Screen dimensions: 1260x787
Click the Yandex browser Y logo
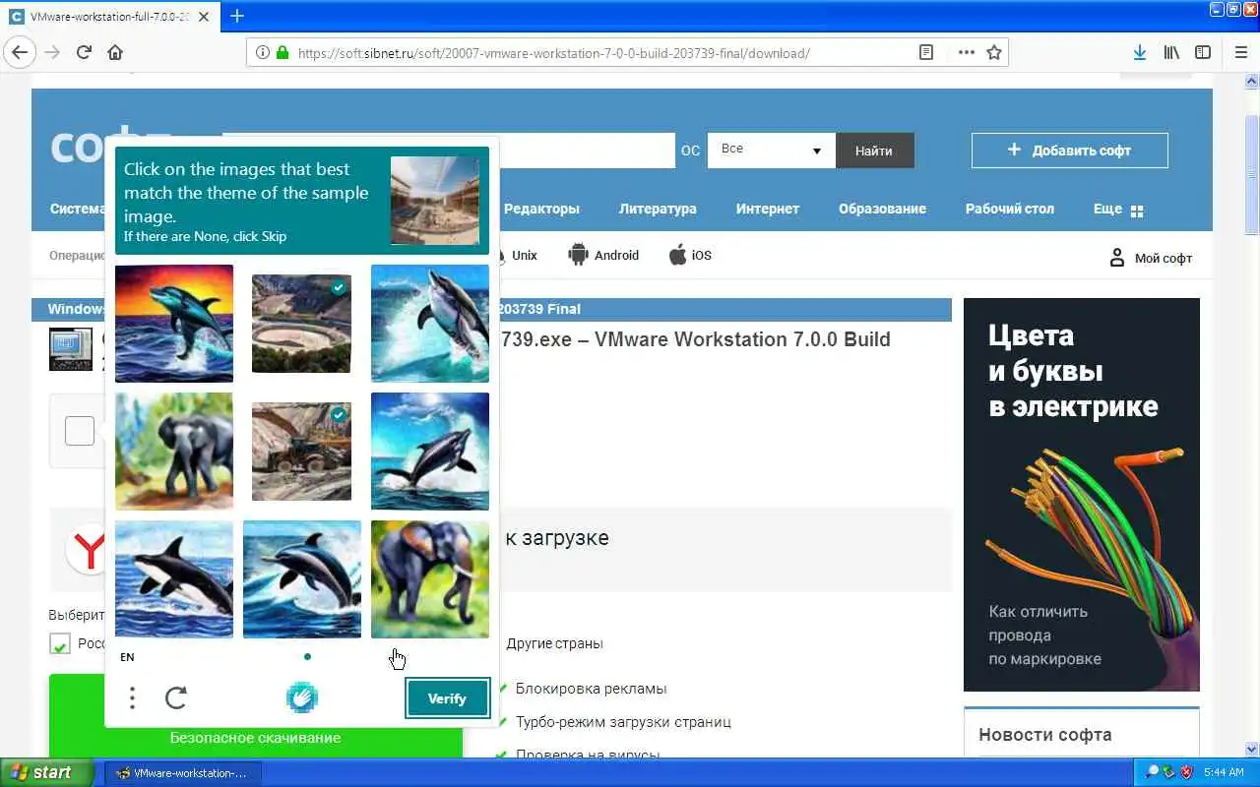pos(87,551)
